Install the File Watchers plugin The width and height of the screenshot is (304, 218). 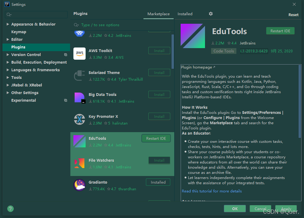(x=159, y=160)
